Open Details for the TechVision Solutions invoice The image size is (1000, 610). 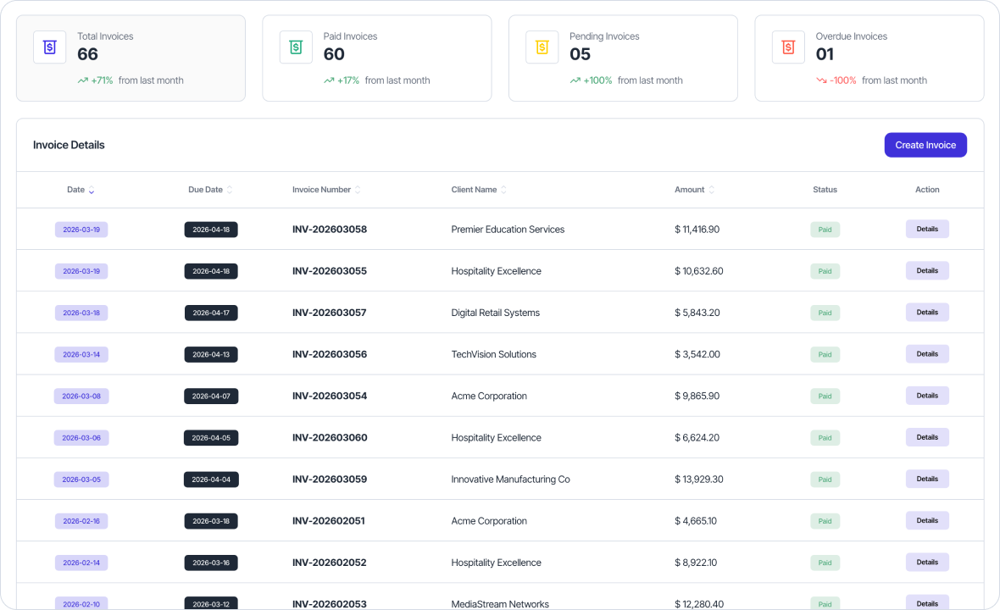(927, 353)
